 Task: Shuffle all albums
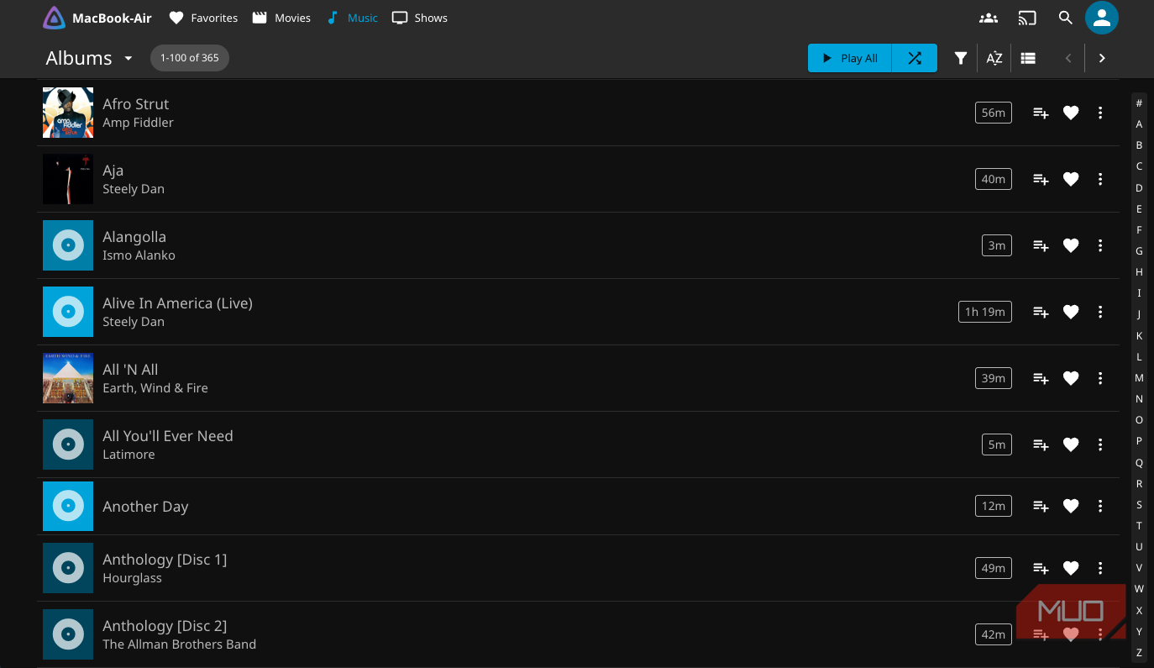[915, 58]
